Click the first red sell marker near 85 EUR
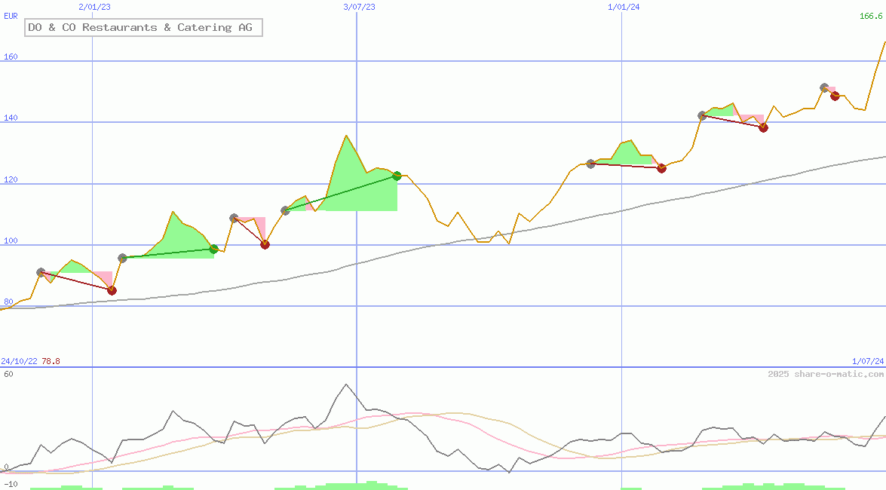 (x=112, y=290)
